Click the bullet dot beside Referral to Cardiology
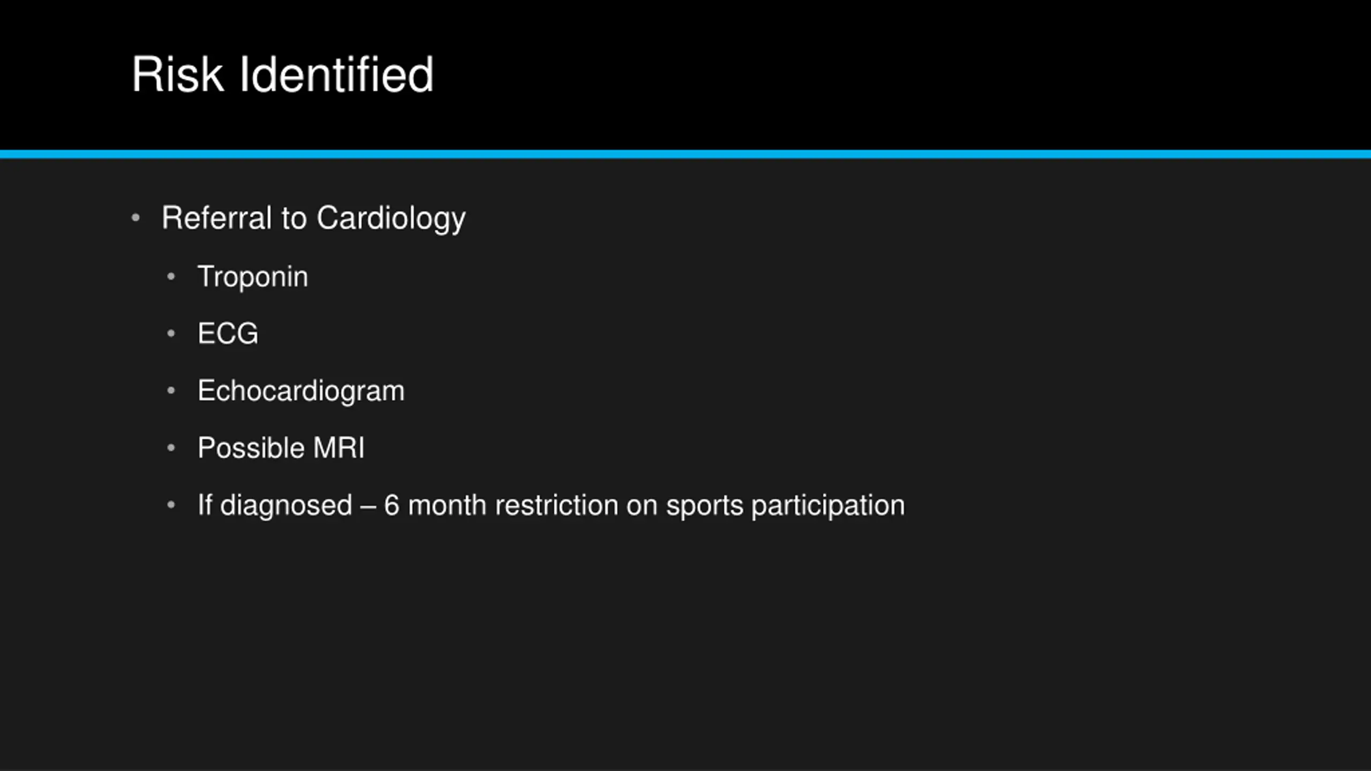 [135, 218]
